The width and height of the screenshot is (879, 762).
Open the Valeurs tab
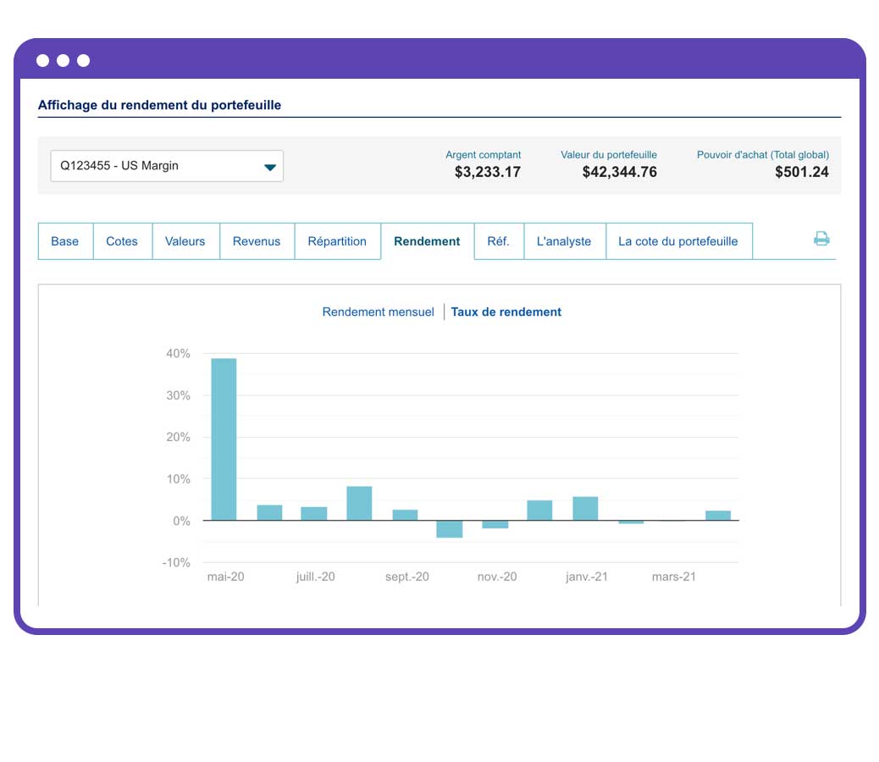[x=185, y=241]
